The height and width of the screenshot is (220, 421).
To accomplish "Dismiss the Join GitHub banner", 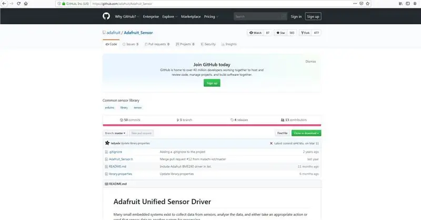I will (310, 62).
